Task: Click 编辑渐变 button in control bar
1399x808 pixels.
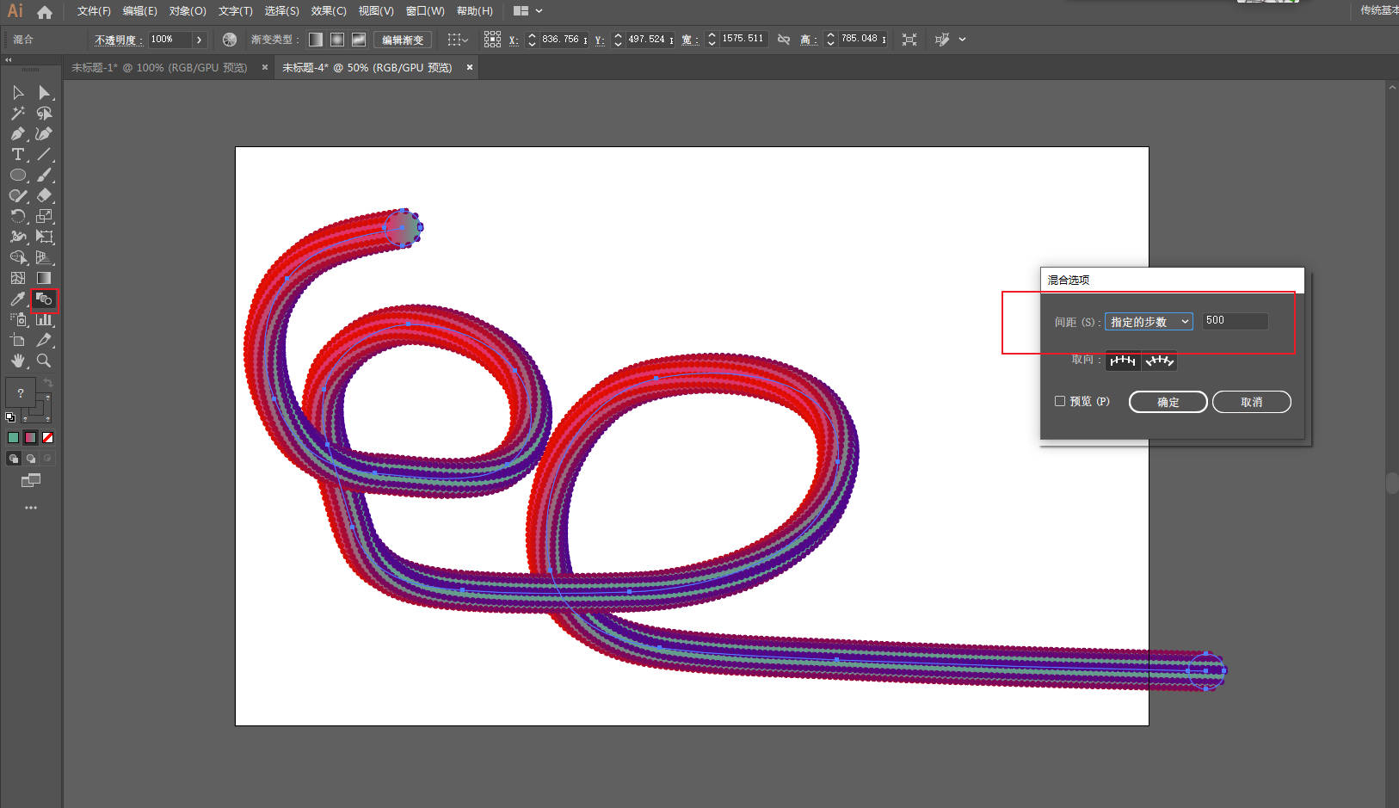Action: point(403,40)
